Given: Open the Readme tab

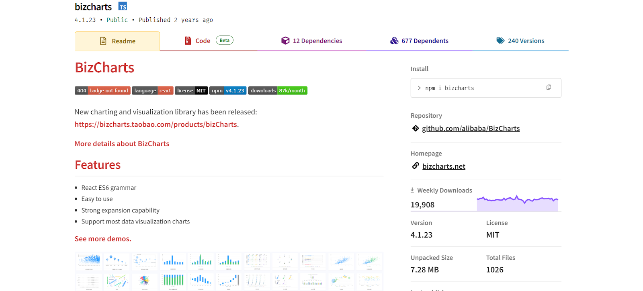Looking at the screenshot, I should 117,41.
